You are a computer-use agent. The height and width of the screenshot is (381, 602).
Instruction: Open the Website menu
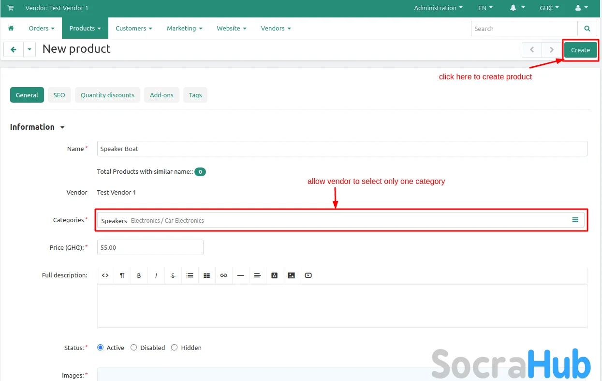(232, 29)
